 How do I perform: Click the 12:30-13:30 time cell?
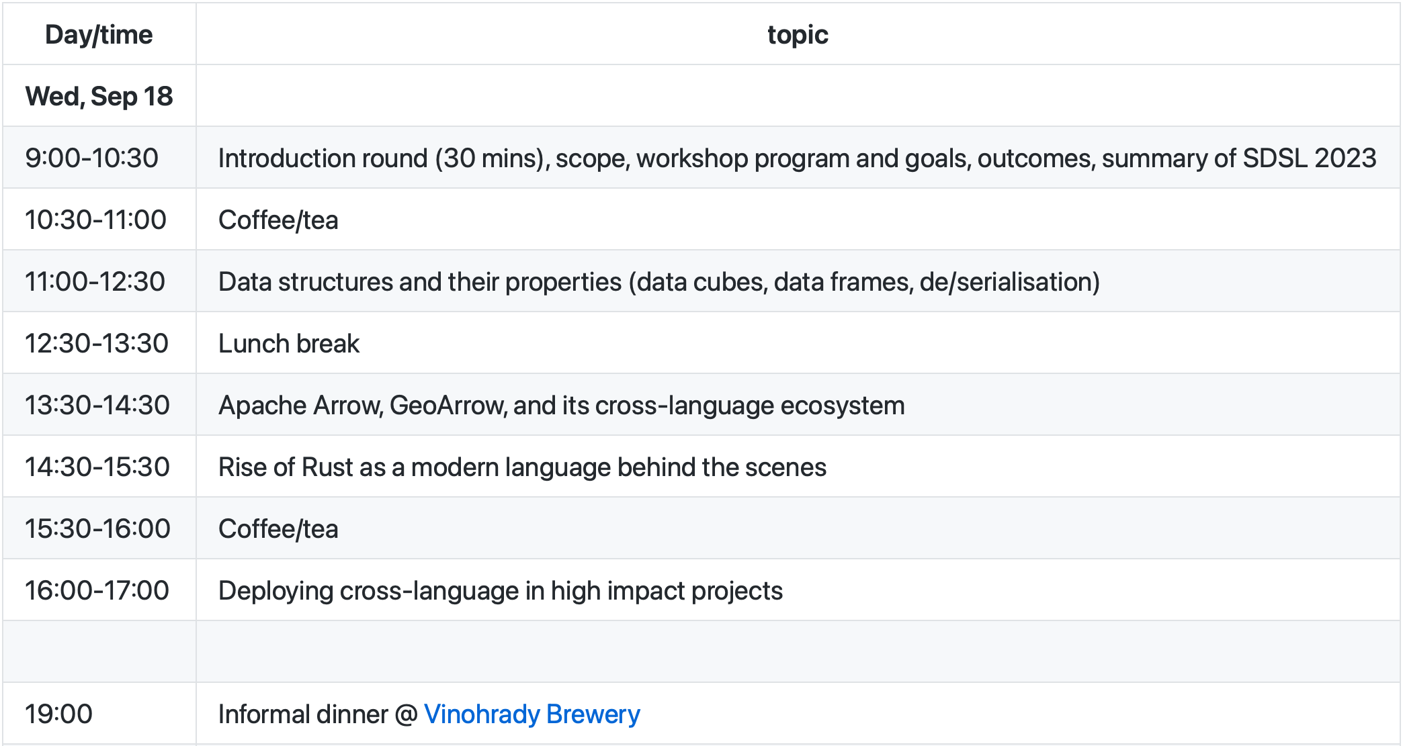pyautogui.click(x=97, y=343)
